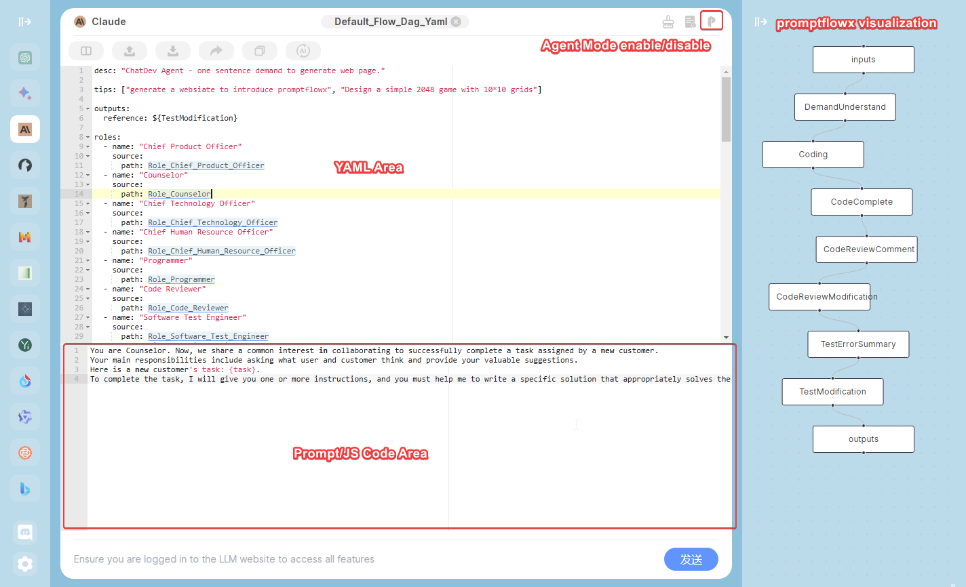Click the download toolbar icon

(173, 51)
